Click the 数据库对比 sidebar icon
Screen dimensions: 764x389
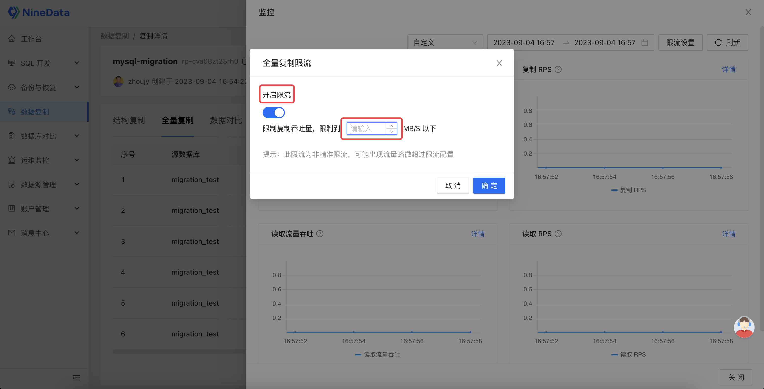[12, 136]
